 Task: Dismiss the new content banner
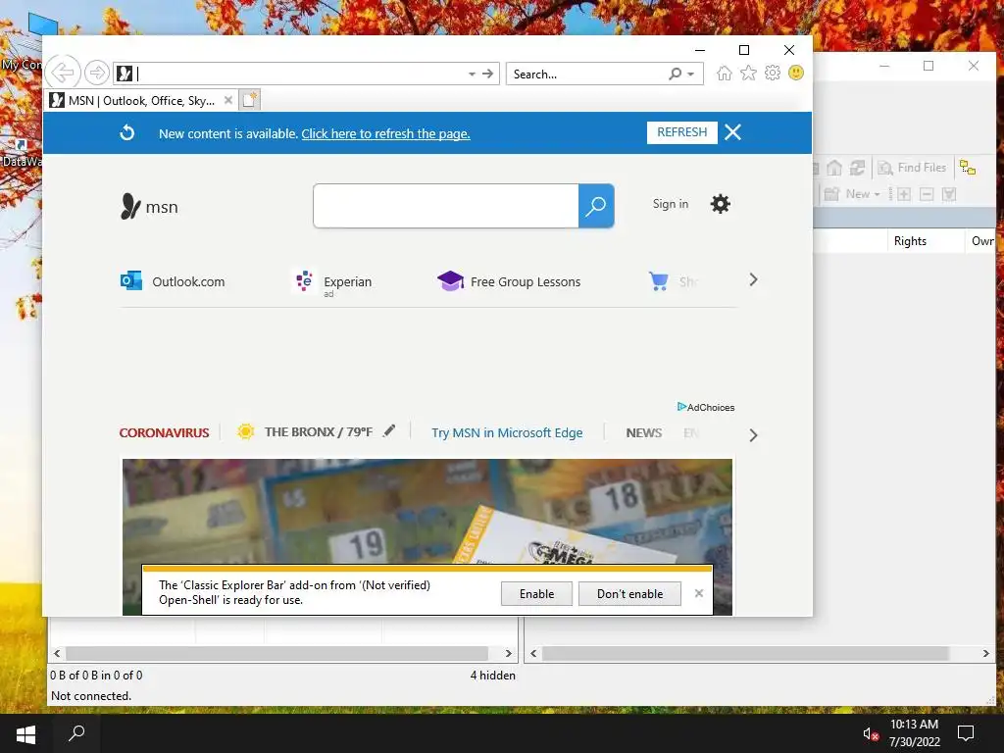(733, 132)
